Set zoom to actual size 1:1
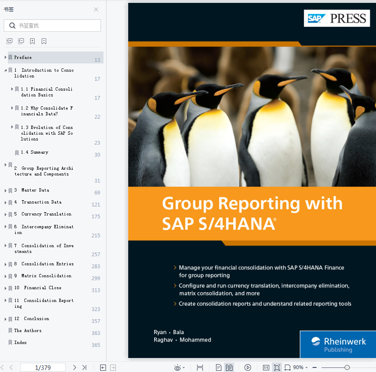376x372 pixels. click(266, 367)
